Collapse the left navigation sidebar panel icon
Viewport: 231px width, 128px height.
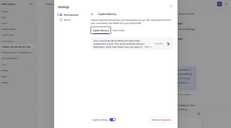click(31, 4)
